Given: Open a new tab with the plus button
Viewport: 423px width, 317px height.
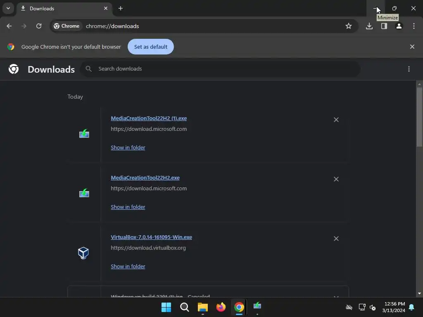Looking at the screenshot, I should pos(121,8).
